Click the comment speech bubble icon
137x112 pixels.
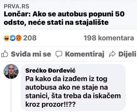coord(59,54)
